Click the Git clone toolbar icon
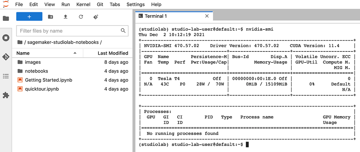The width and height of the screenshot is (360, 152). (x=96, y=17)
